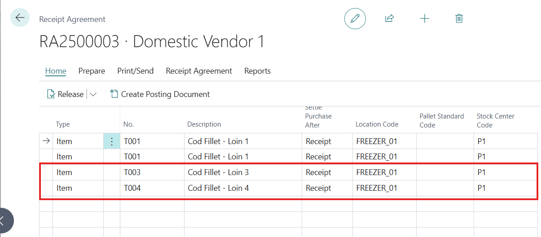Open the Reports tab
Image resolution: width=541 pixels, height=237 pixels.
click(x=257, y=71)
